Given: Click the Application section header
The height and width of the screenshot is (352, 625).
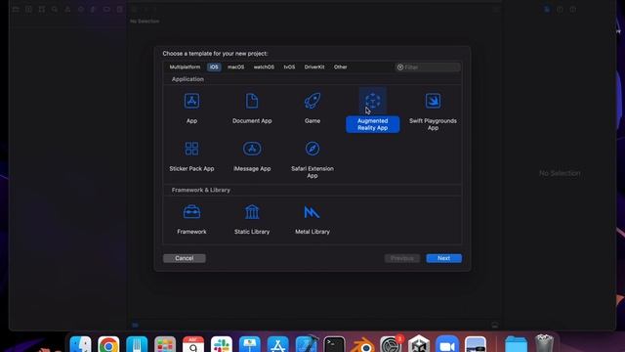Looking at the screenshot, I should click(x=187, y=79).
